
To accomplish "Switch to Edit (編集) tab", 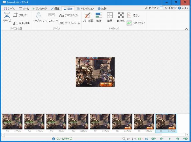I will pos(55,9).
